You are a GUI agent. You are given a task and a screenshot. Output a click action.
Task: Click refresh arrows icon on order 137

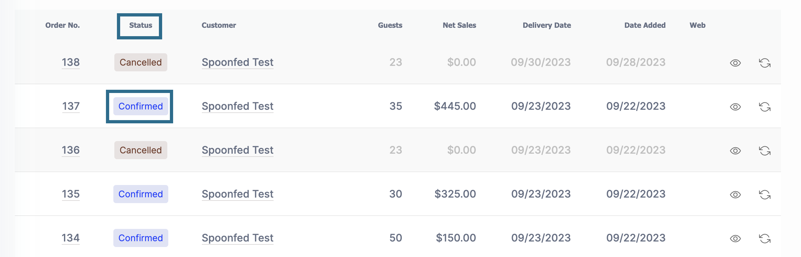[x=765, y=107]
